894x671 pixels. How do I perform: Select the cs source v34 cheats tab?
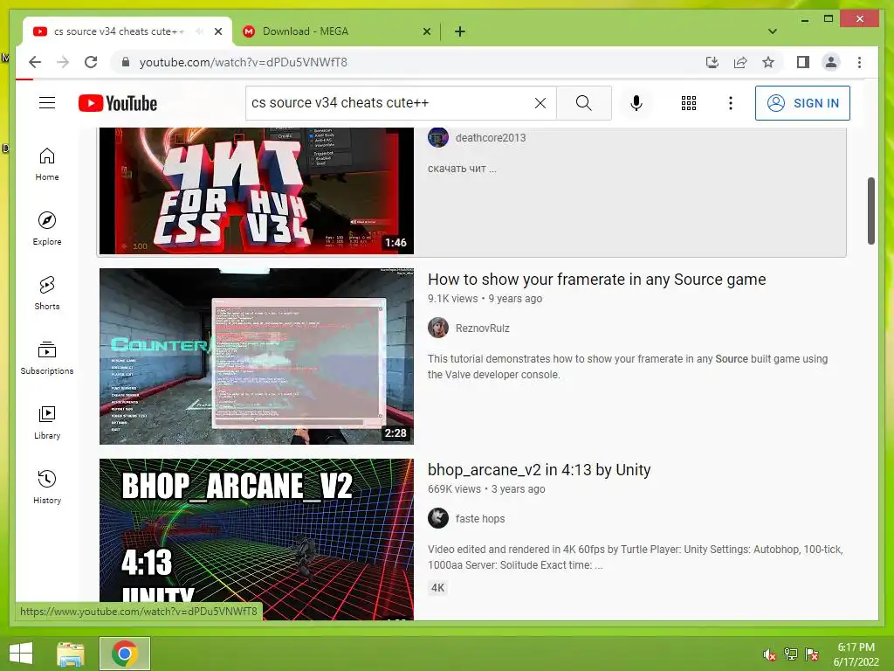[x=127, y=31]
